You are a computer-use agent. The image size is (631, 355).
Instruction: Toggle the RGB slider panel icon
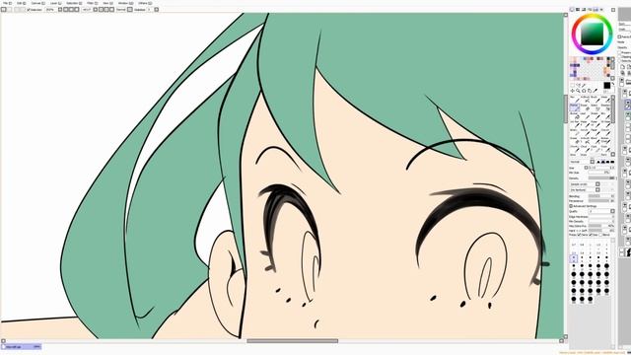click(578, 10)
